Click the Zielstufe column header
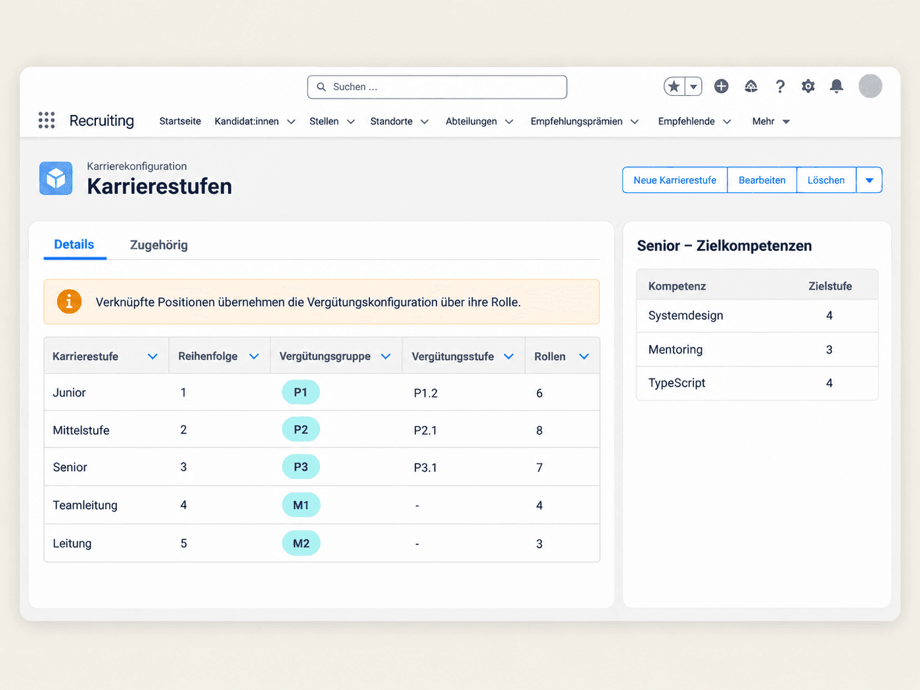This screenshot has width=920, height=690. 830,286
